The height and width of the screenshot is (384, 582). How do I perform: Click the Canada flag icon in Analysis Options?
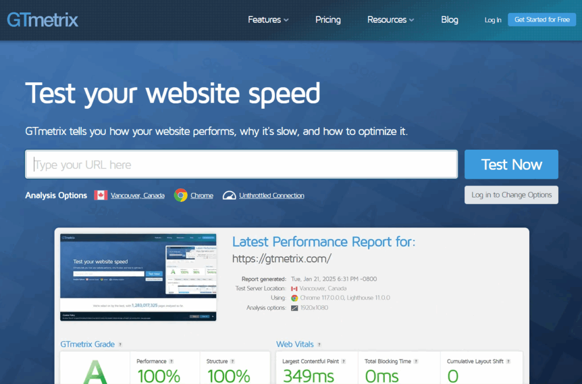point(101,195)
